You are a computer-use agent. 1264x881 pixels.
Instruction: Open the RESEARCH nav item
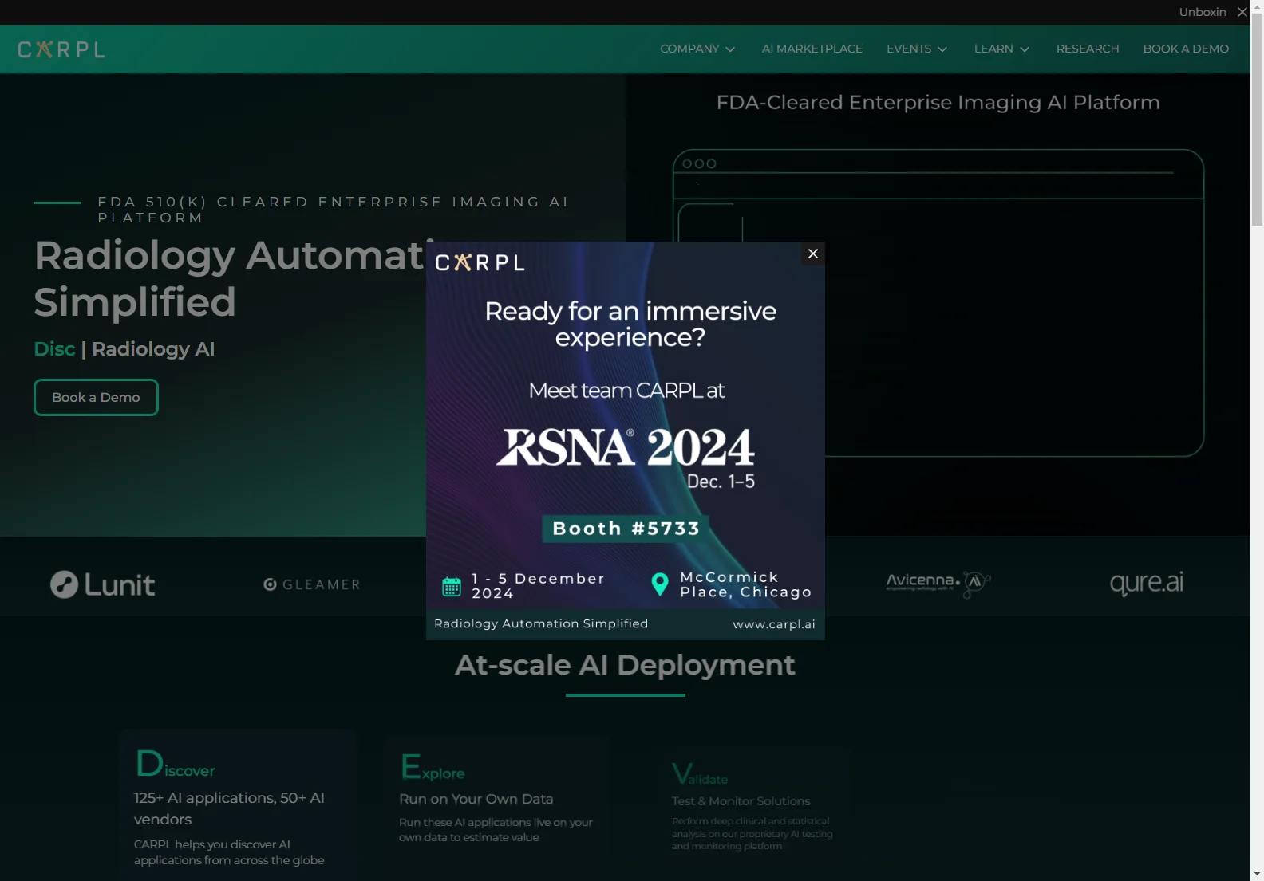[1087, 49]
